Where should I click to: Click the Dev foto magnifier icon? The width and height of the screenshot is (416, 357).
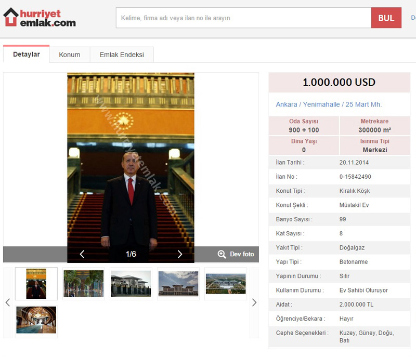tap(222, 254)
